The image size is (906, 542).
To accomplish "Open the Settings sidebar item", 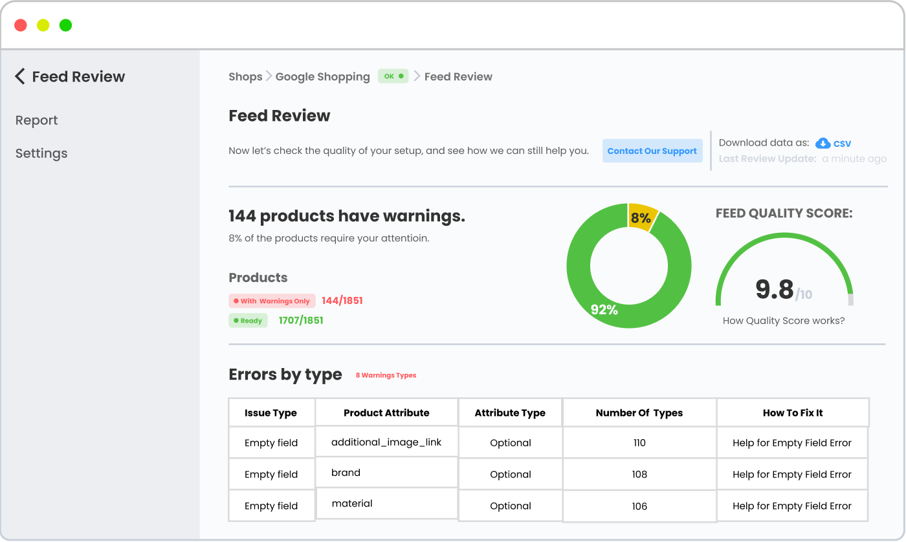I will (41, 153).
